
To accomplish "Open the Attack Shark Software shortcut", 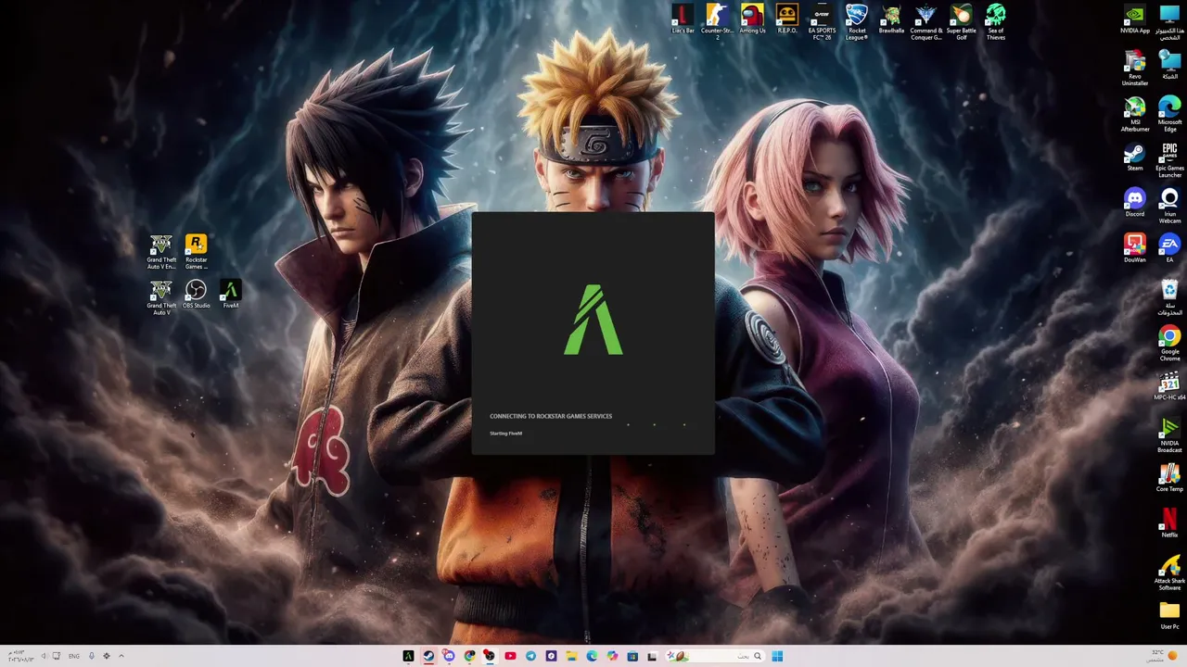I will pyautogui.click(x=1169, y=571).
